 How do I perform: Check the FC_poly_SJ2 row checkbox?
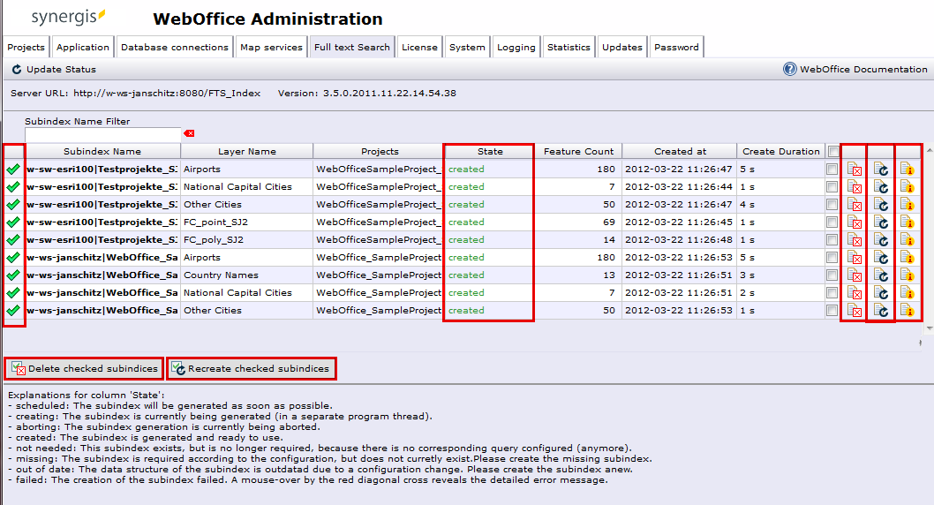click(832, 240)
